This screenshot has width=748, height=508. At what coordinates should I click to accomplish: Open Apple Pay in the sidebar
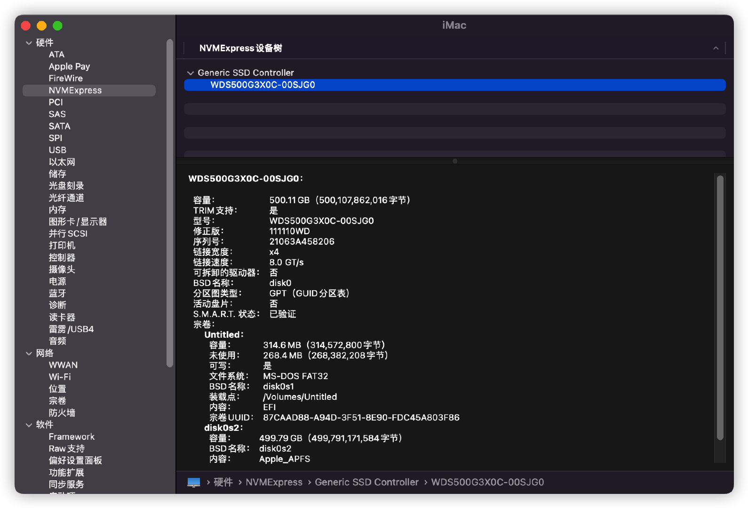(69, 66)
